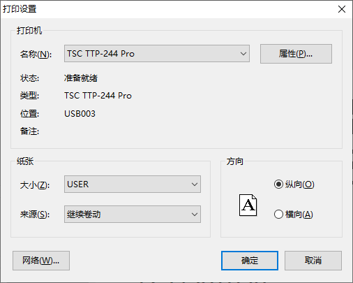The image size is (353, 283).
Task: Click the 打印设置 title bar text
Action: pyautogui.click(x=20, y=9)
